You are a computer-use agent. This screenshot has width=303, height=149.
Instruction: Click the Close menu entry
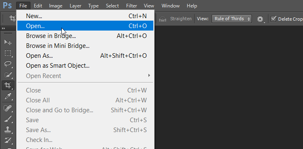pyautogui.click(x=85, y=90)
